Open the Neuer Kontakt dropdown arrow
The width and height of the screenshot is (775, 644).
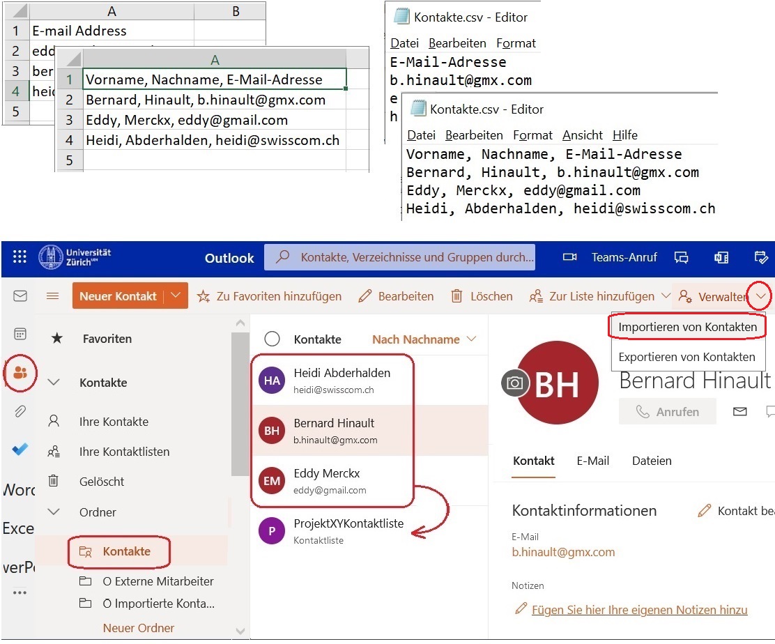point(176,296)
